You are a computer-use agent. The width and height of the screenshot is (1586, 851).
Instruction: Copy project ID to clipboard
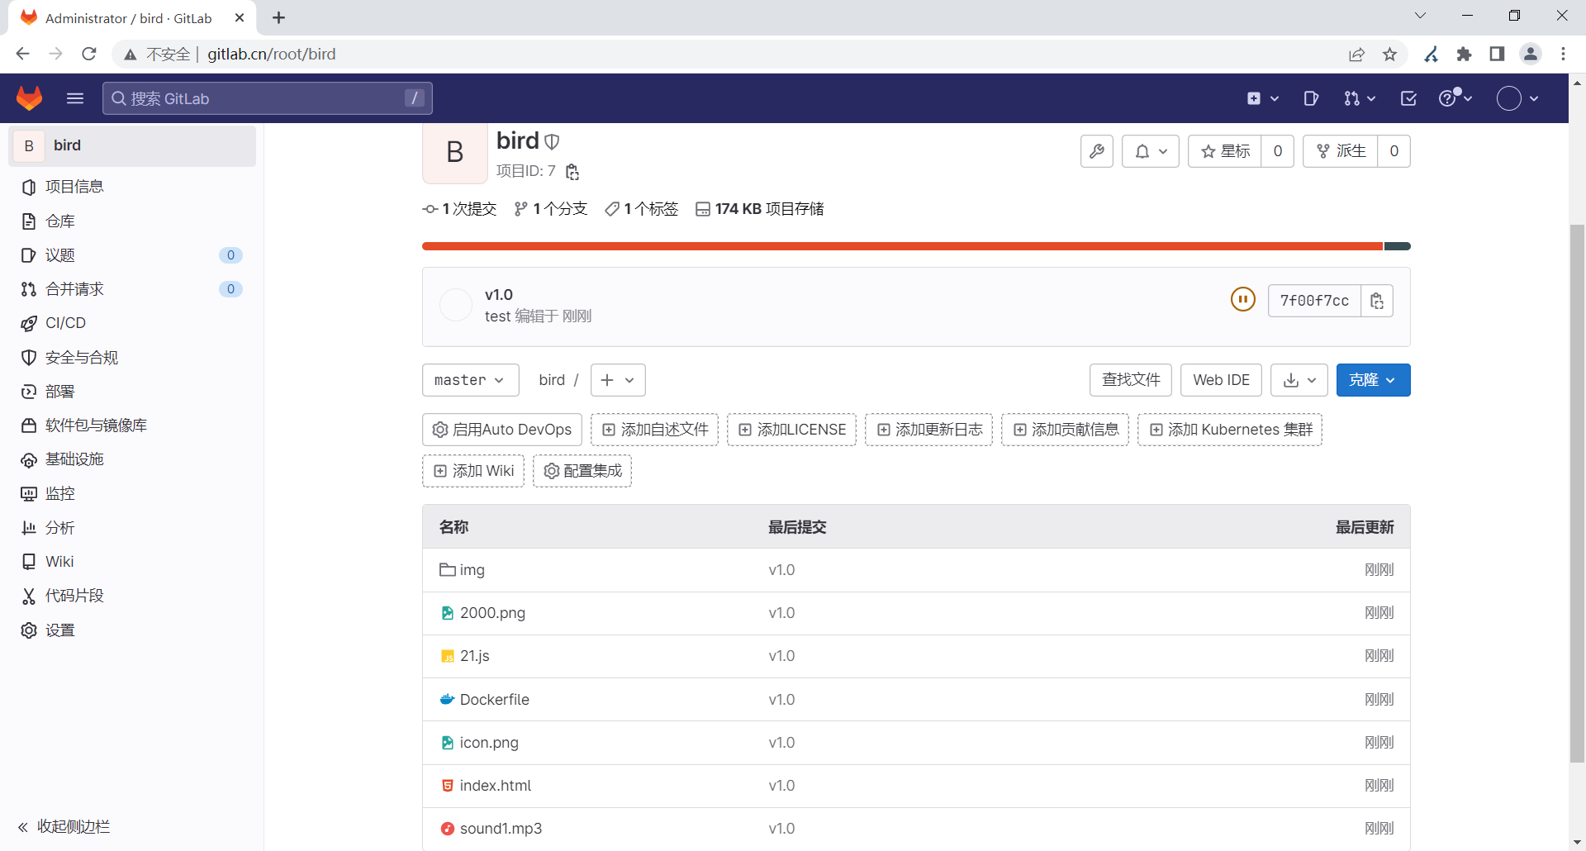click(x=572, y=171)
